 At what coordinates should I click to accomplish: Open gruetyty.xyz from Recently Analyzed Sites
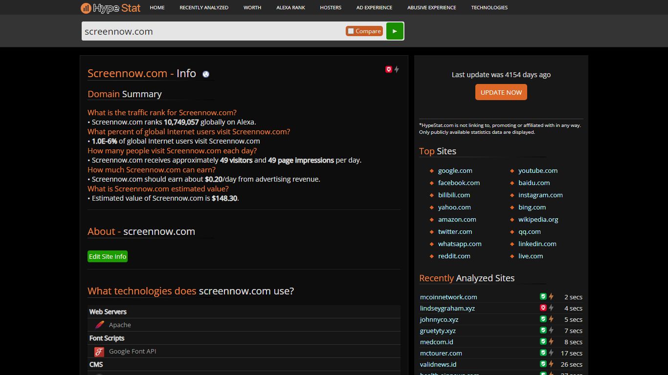[x=438, y=331]
